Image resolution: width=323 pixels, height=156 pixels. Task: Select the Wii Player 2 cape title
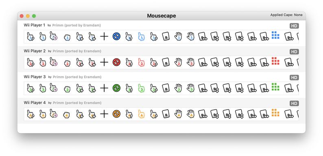click(x=35, y=51)
